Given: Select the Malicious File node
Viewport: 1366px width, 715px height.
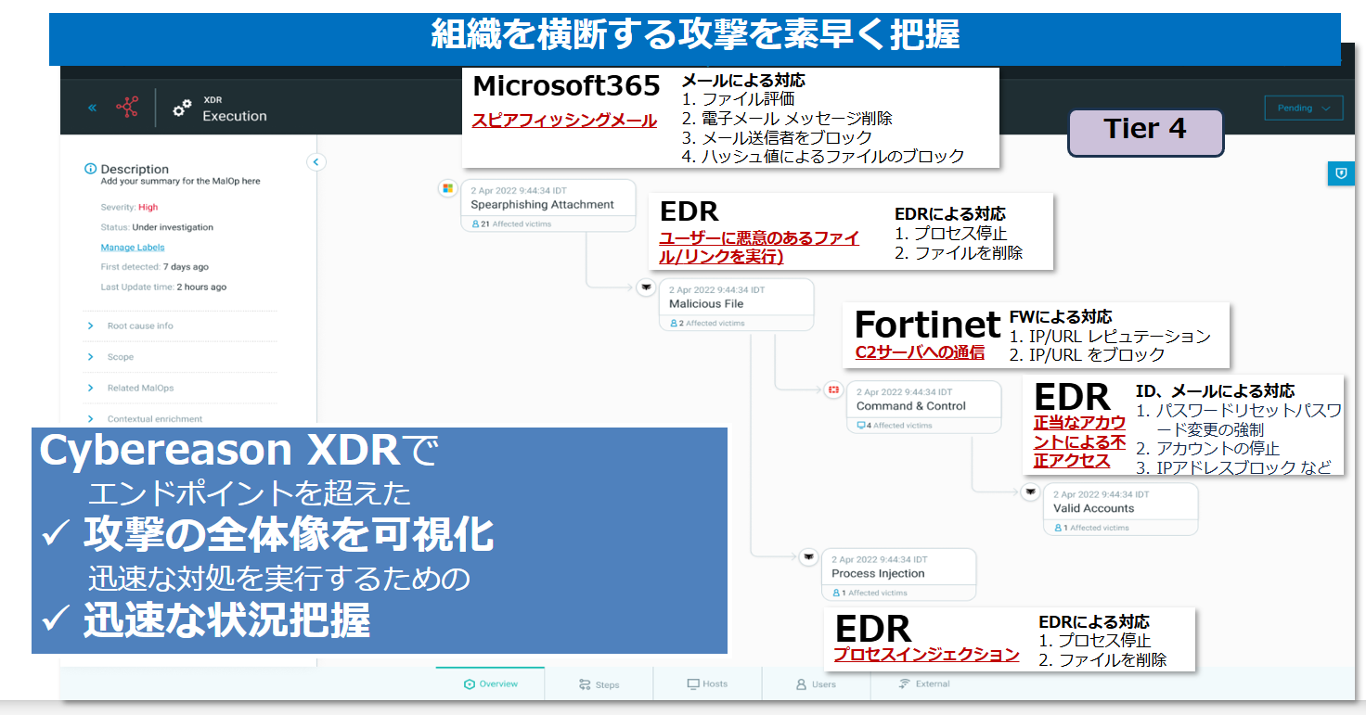Looking at the screenshot, I should pos(737,304).
